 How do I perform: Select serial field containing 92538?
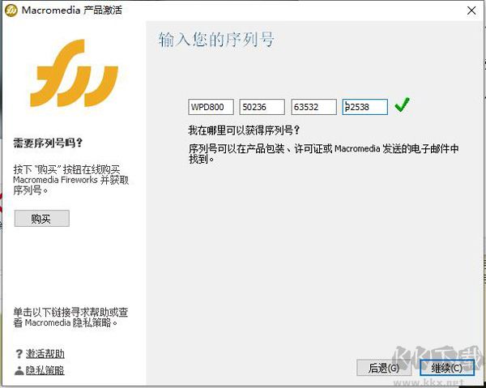point(364,107)
